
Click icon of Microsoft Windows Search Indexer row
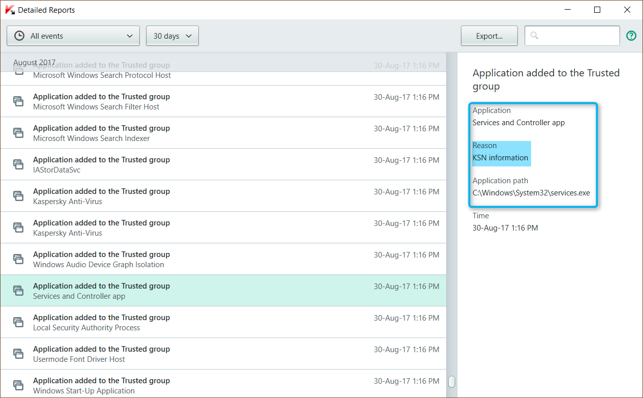[x=18, y=132]
